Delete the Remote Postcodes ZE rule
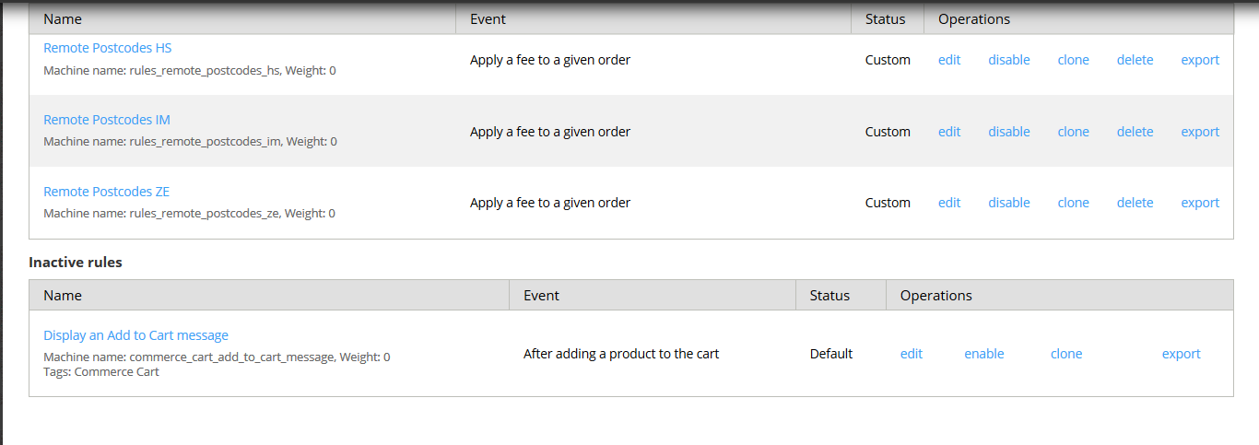 1135,203
